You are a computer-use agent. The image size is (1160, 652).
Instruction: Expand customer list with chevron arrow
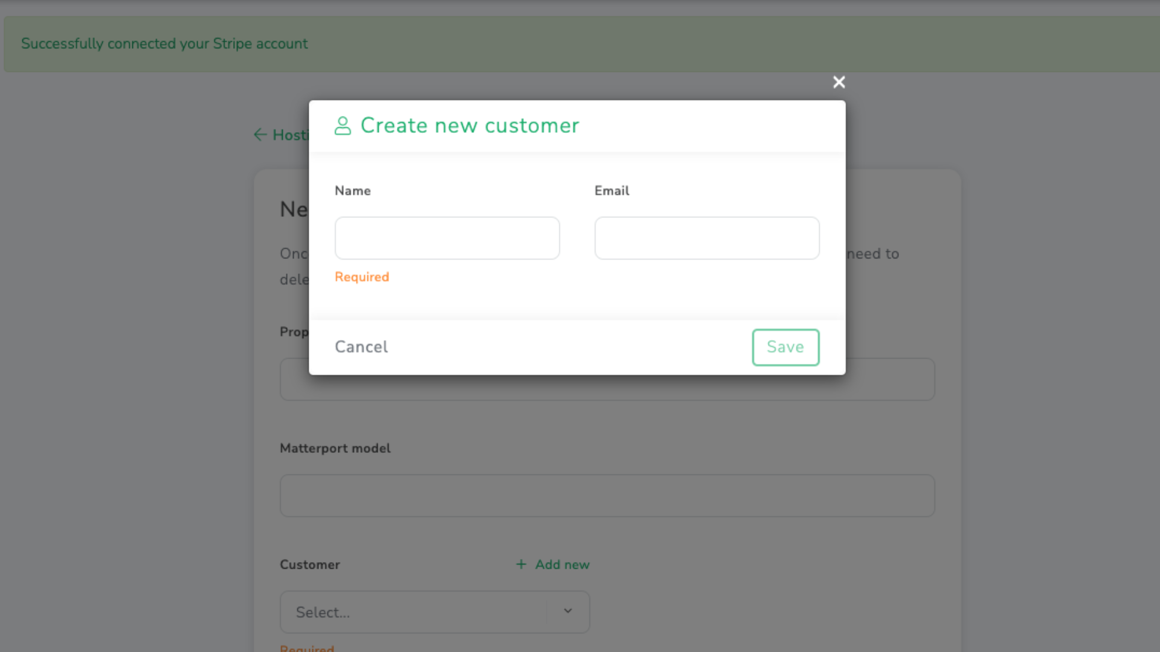pyautogui.click(x=568, y=611)
